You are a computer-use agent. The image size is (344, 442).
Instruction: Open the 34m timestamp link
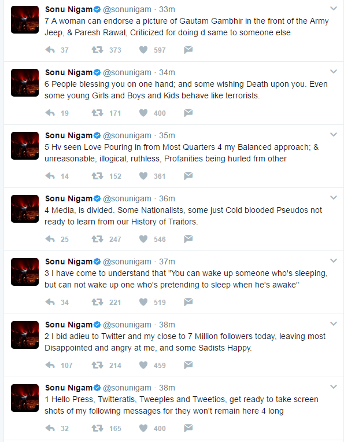167,72
